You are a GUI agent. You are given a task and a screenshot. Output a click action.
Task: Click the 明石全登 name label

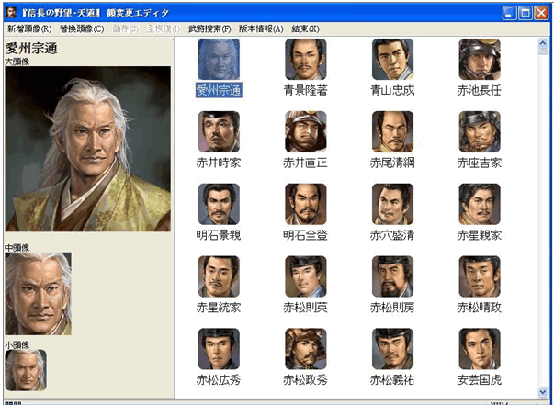306,235
